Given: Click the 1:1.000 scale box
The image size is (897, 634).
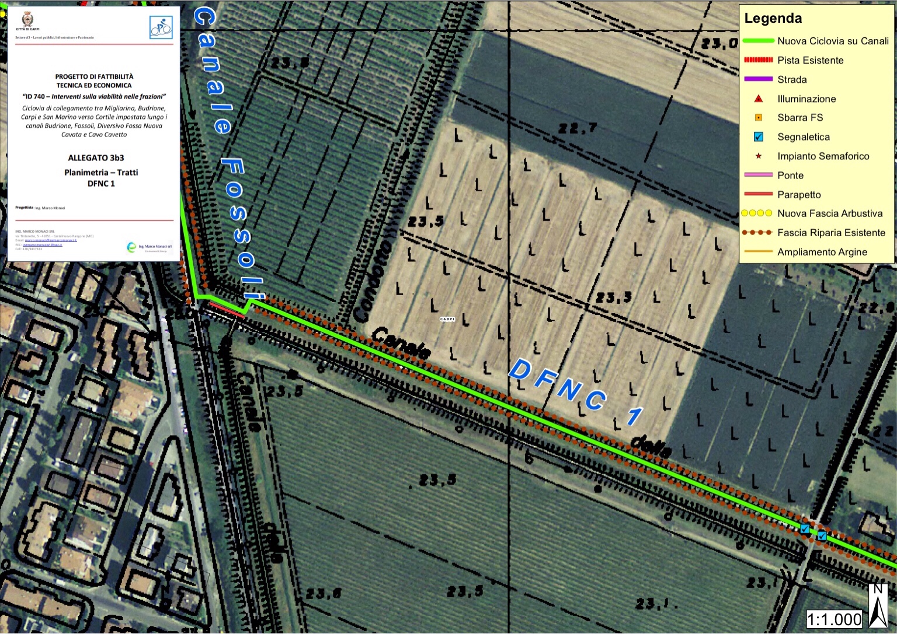Looking at the screenshot, I should tap(835, 619).
